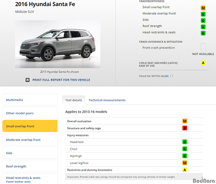Click the A badge for Child seat anchors
Screen dimensions: 216x184
203,63
